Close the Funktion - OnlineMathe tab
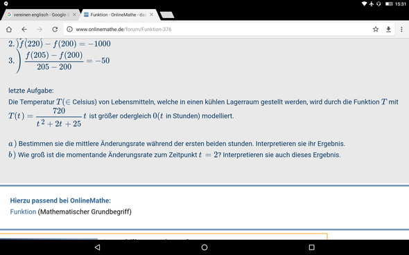The image size is (409, 255). coord(151,15)
